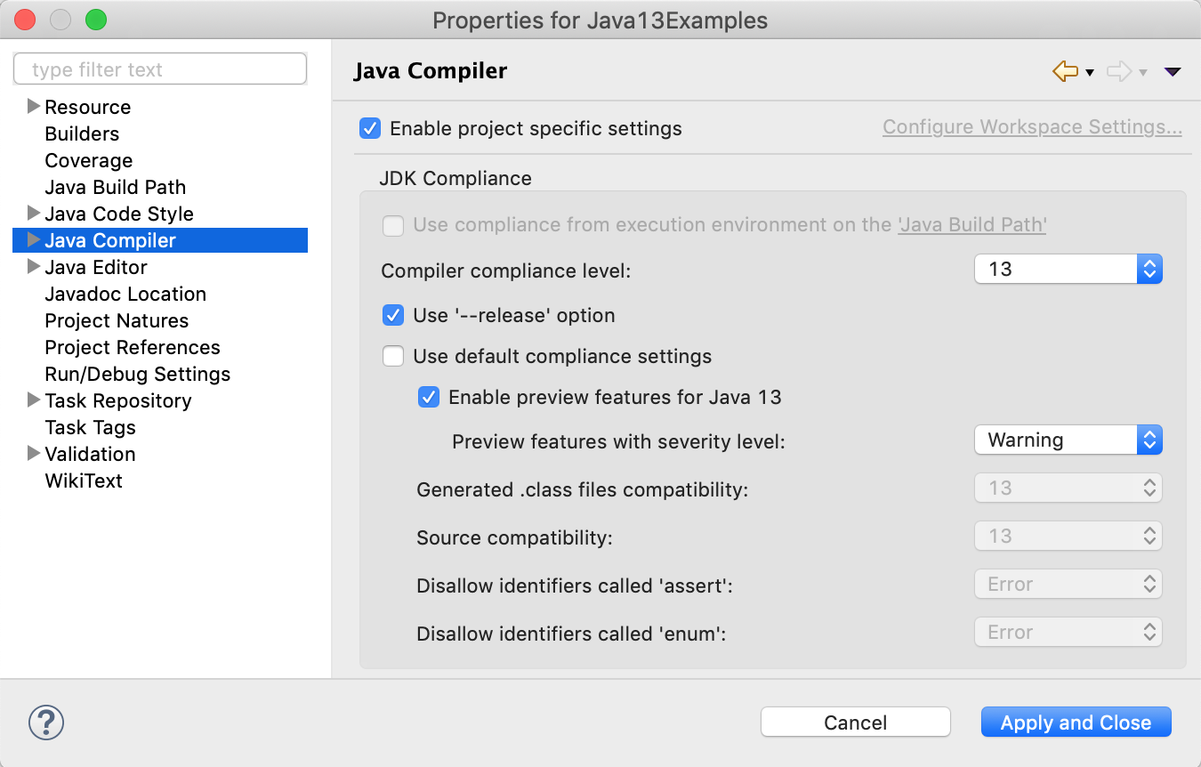Select Java Editor label

[96, 267]
